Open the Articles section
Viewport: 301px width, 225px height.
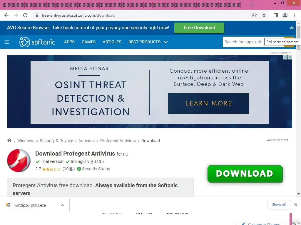click(112, 42)
